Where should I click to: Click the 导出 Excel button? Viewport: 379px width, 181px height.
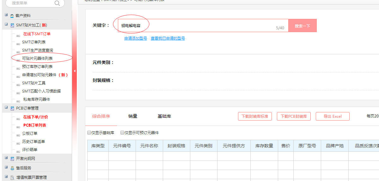click(333, 116)
